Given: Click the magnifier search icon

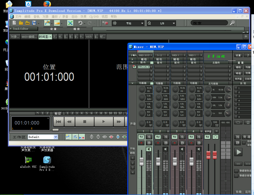Looking at the screenshot, I should (x=233, y=23).
